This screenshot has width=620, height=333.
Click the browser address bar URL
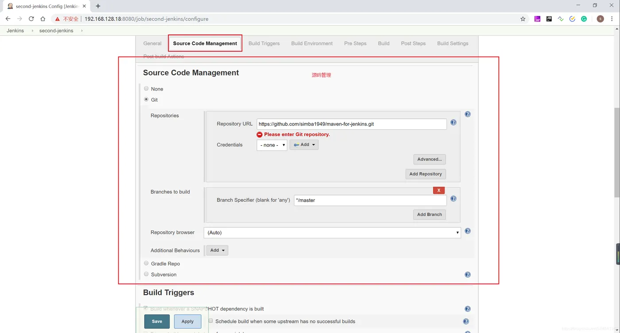pyautogui.click(x=146, y=19)
